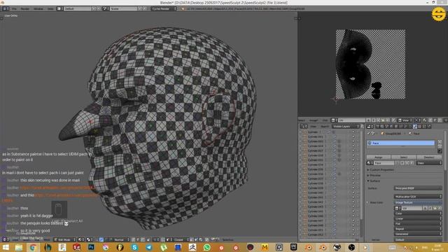Image resolution: width=448 pixels, height=252 pixels.
Task: Open the Edit Mode dropdown
Action: point(65,239)
